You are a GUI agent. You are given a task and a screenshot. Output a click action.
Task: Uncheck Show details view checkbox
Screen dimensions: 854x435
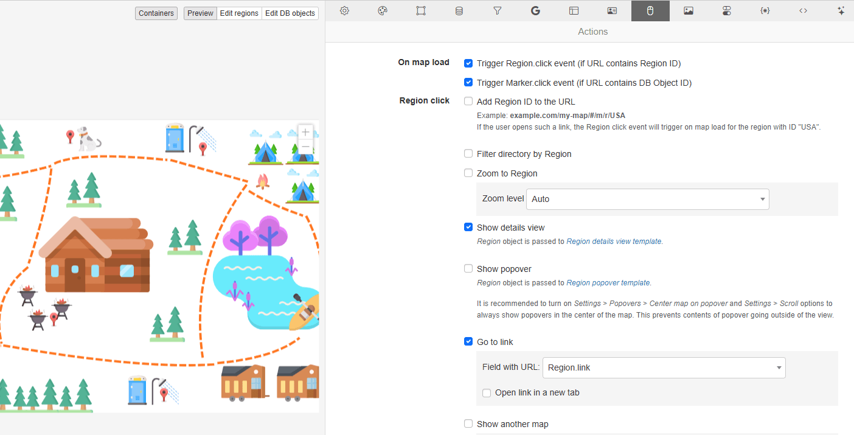468,228
